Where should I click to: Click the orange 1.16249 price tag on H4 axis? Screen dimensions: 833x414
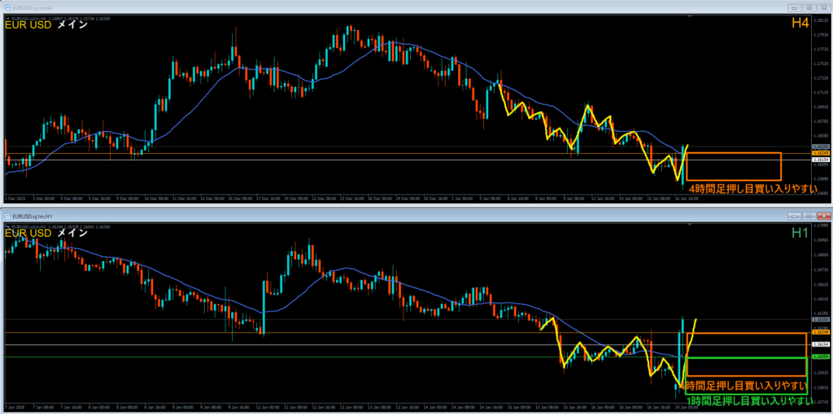point(820,153)
